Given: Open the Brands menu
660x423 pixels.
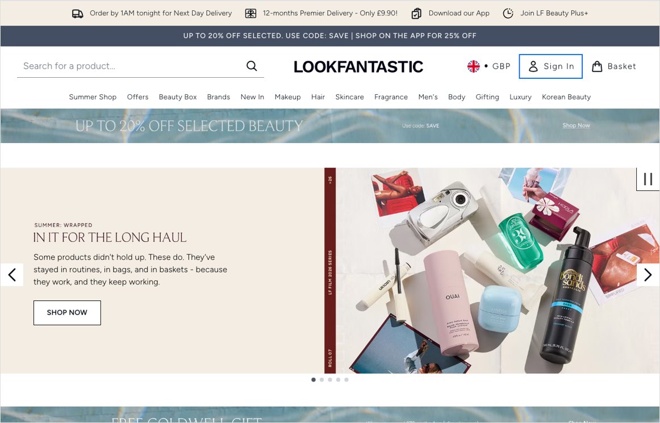Looking at the screenshot, I should [x=219, y=97].
